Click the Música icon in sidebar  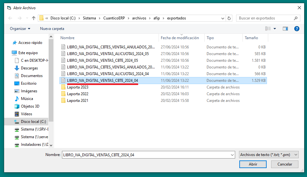point(17,99)
